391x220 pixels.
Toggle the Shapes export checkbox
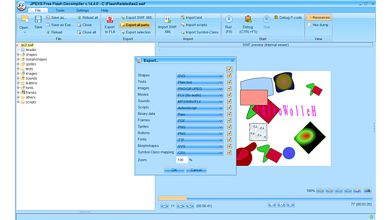pos(229,75)
